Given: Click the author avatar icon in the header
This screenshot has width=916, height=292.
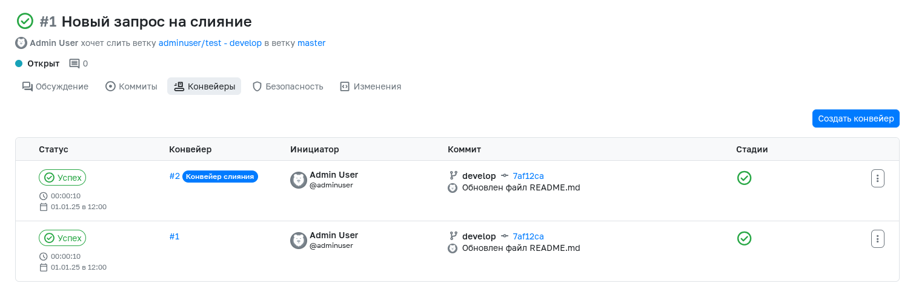Looking at the screenshot, I should [x=21, y=43].
